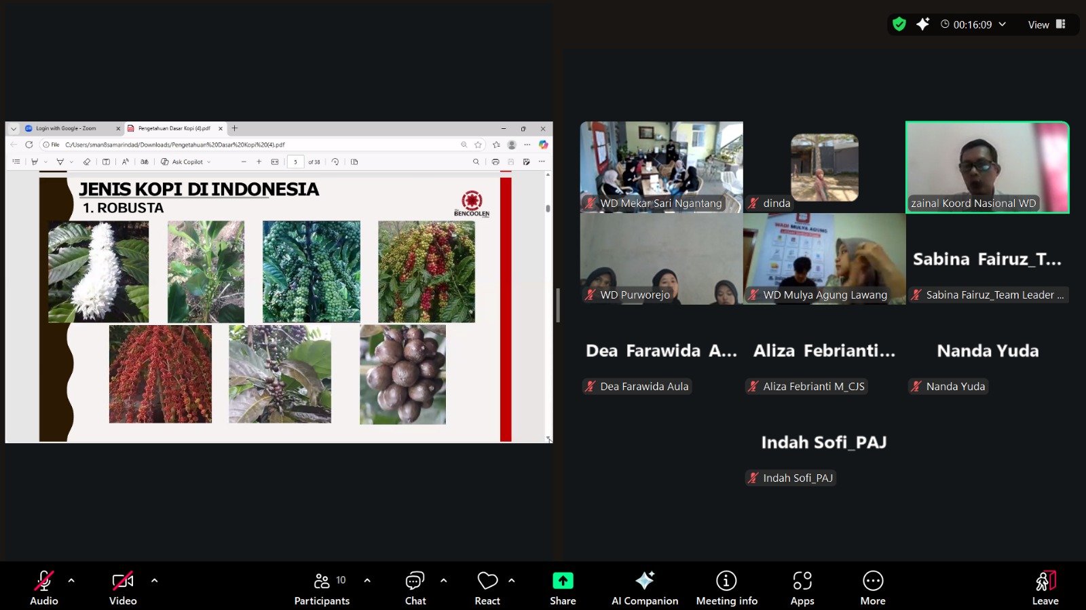1086x610 pixels.
Task: Leave the meeting
Action: (1045, 588)
